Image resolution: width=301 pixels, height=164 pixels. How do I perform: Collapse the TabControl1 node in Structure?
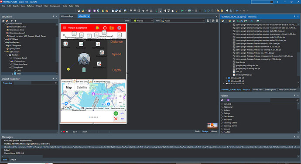click(5, 52)
